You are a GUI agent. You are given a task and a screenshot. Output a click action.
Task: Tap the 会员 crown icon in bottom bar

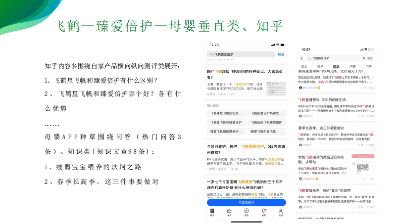pos(229,211)
